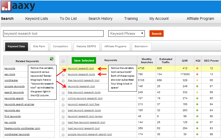Click related keyword 'google keywords'
Screen dimensions: 221x138
click(x=14, y=86)
